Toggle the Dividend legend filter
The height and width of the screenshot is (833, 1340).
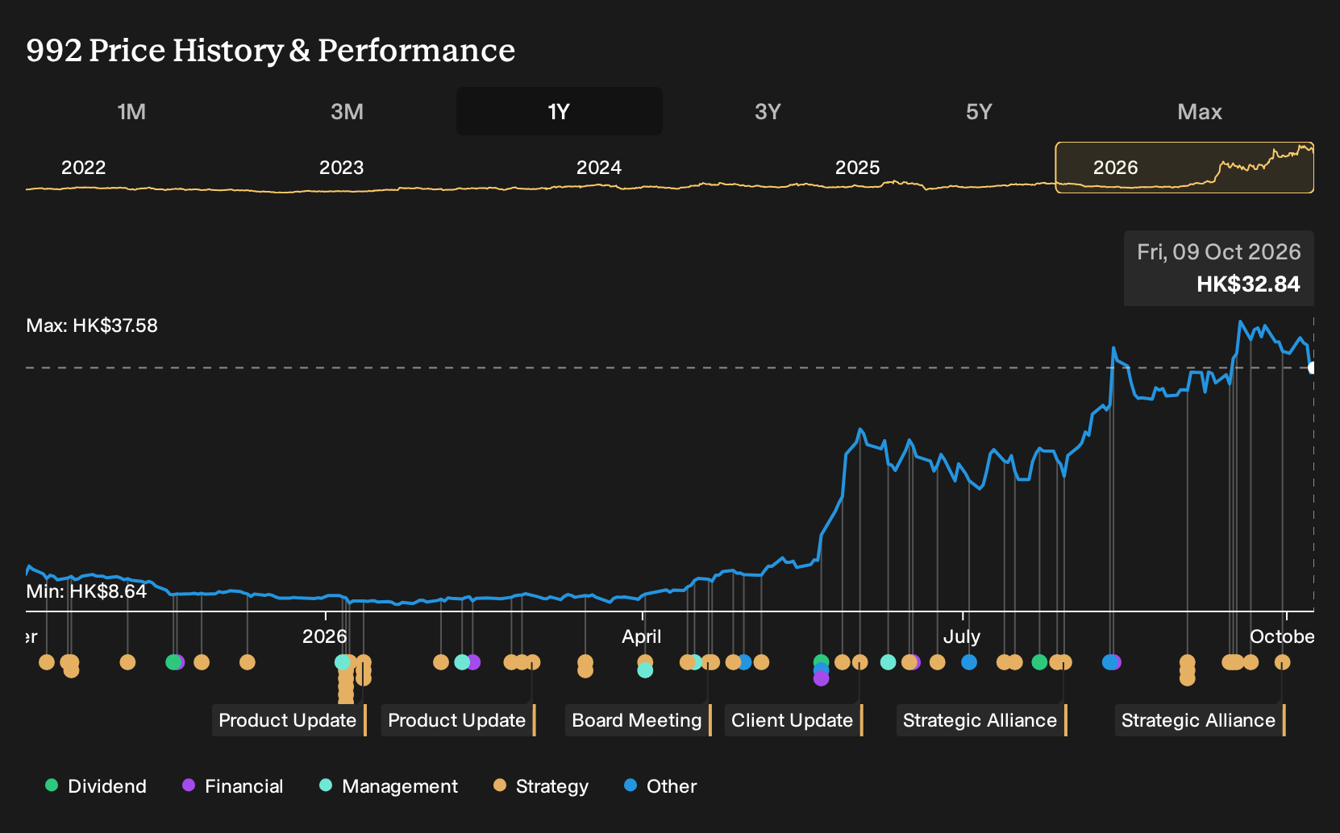click(96, 785)
